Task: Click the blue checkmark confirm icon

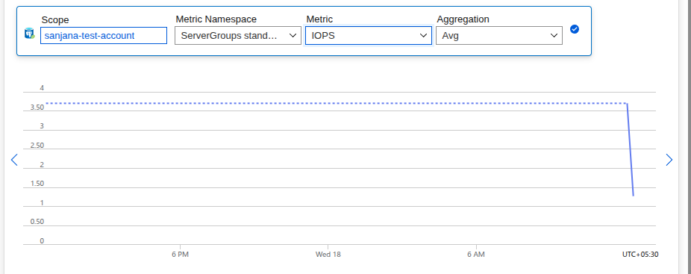Action: click(x=575, y=29)
